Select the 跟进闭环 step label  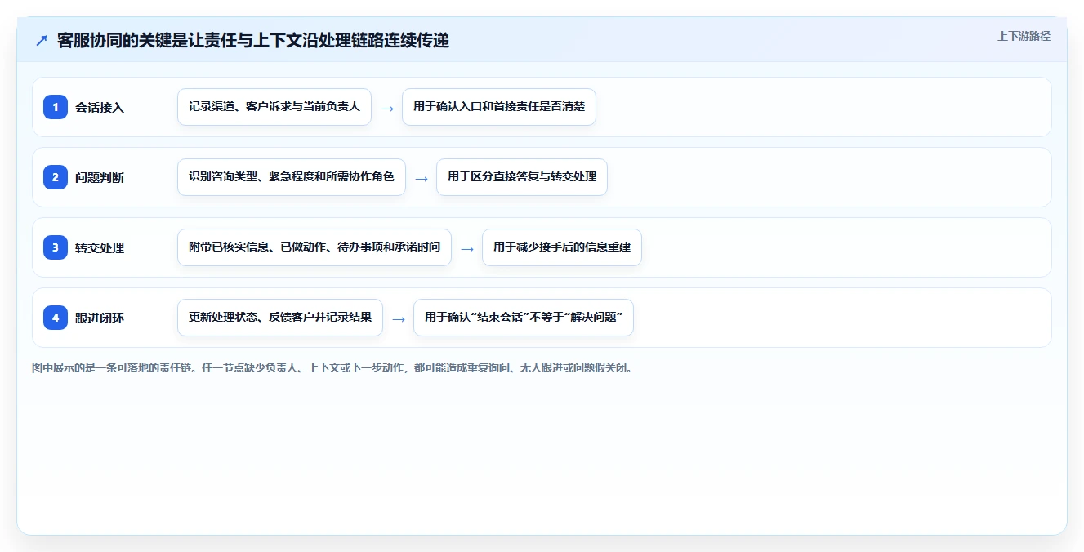(100, 318)
